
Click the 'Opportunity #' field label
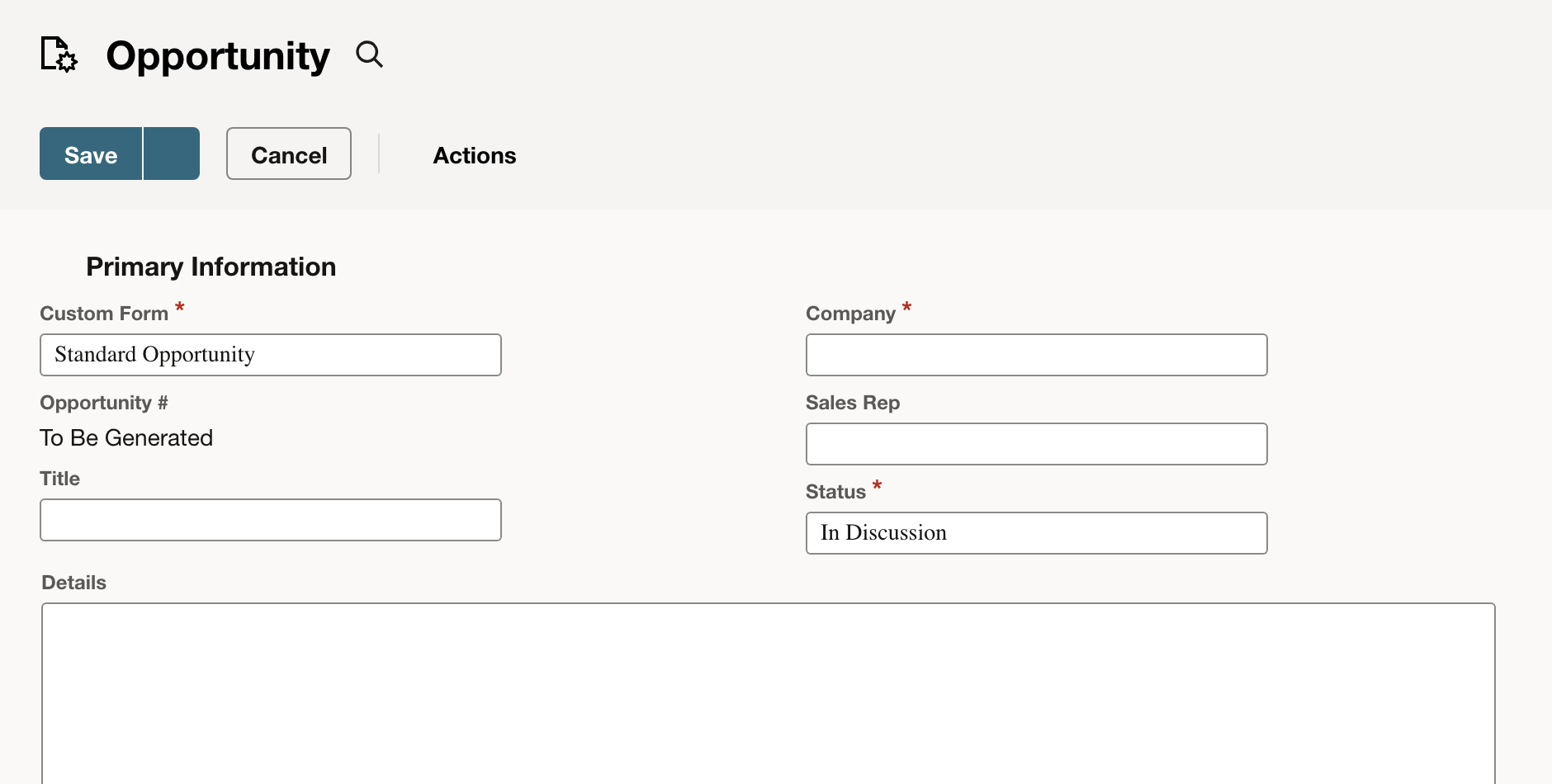104,403
